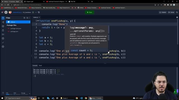Toggle the editor layout icon at top right
Viewport: 179px width, 100px height.
[x=177, y=17]
